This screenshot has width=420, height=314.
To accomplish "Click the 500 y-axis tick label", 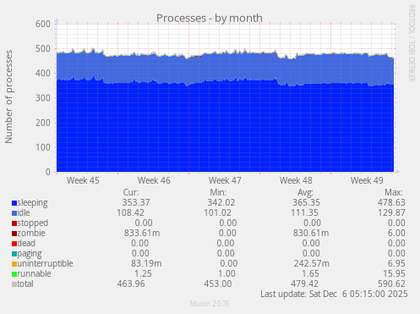I will (x=43, y=48).
